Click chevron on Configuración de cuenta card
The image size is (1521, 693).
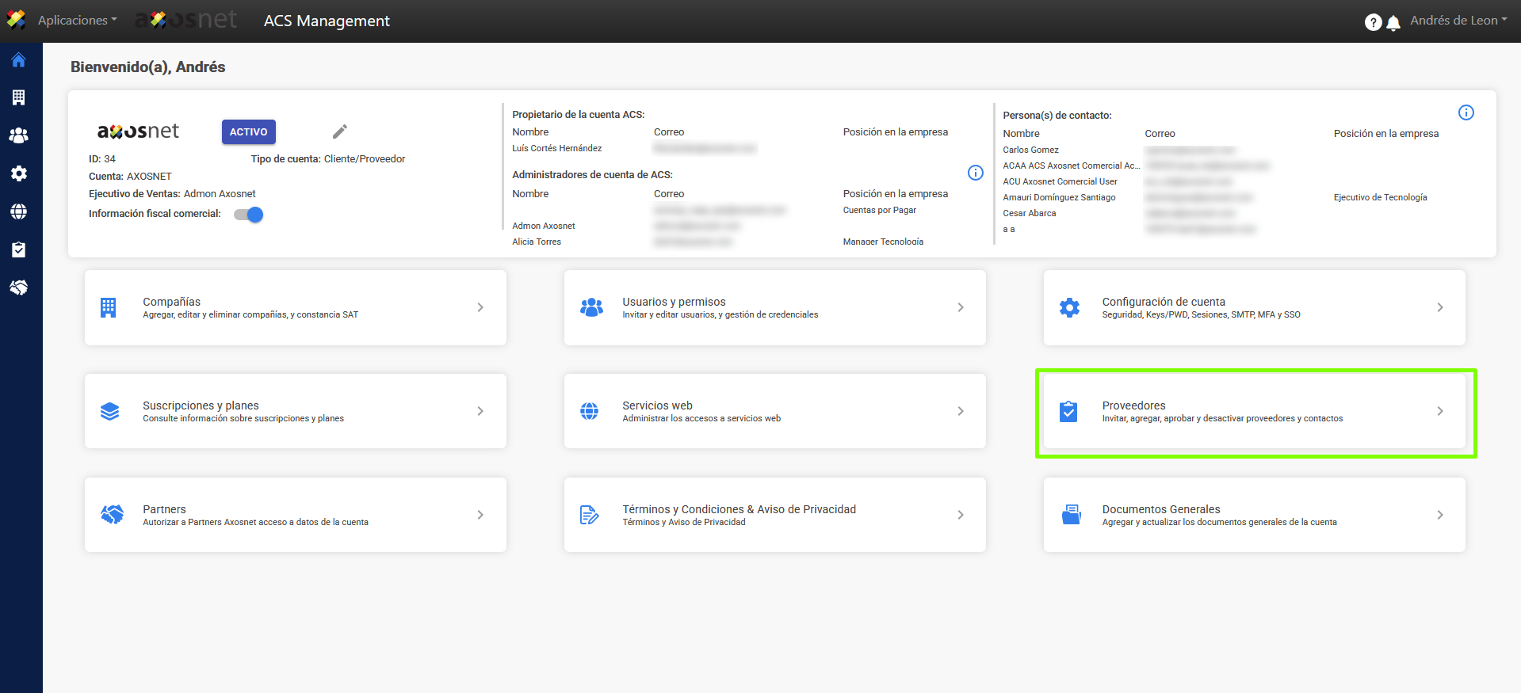coord(1440,307)
